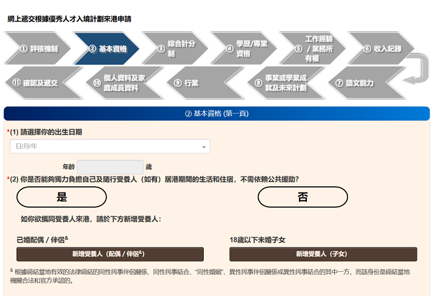
Task: Open step 8 事業或學業成就及未來計劃
Action: 286,83
